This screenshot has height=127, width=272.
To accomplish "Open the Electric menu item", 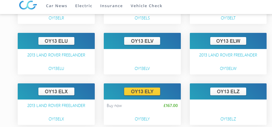I will (84, 6).
